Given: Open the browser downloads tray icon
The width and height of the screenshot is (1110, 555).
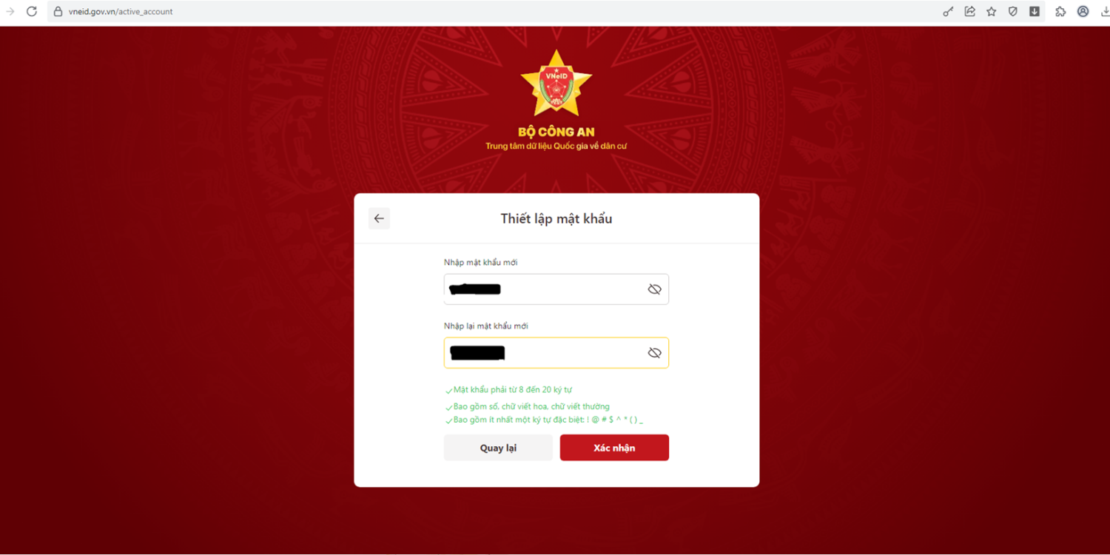Looking at the screenshot, I should pos(1105,12).
